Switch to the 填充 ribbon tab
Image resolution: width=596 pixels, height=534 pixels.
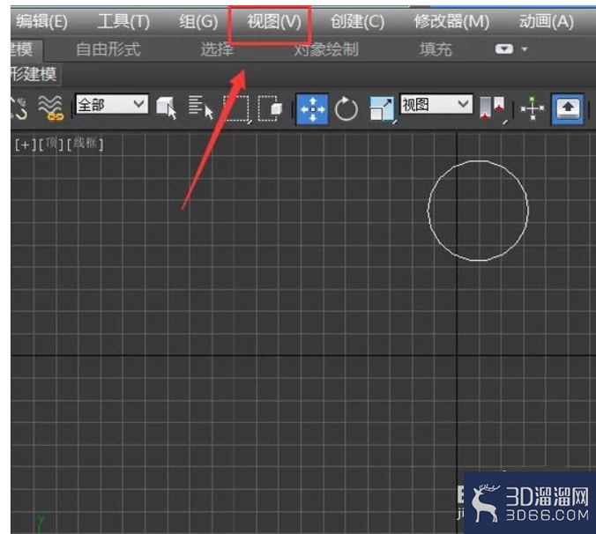pos(436,49)
